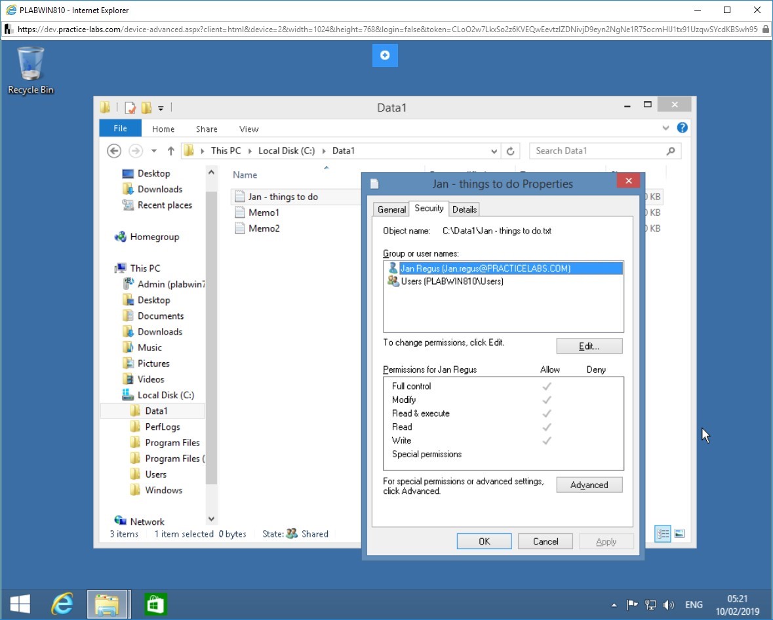
Task: Go up one level with Up arrow
Action: pos(170,151)
